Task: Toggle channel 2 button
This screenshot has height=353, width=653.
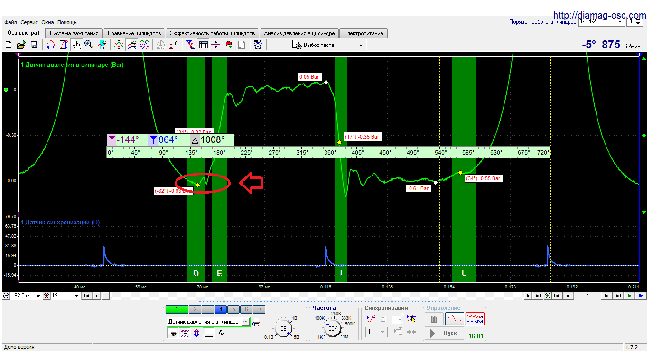Action: tap(195, 309)
